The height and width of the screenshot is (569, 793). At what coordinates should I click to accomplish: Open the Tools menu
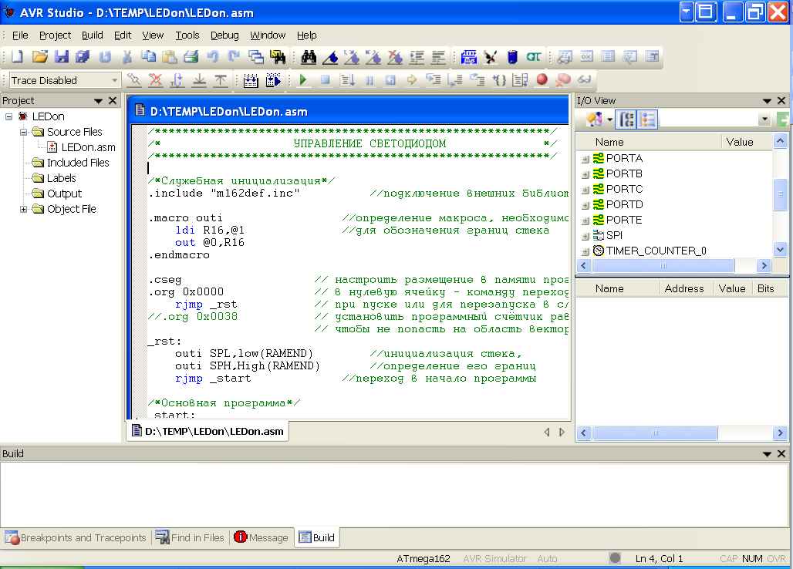(x=187, y=35)
